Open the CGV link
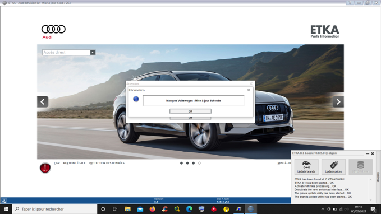381x214 pixels. 57,163
